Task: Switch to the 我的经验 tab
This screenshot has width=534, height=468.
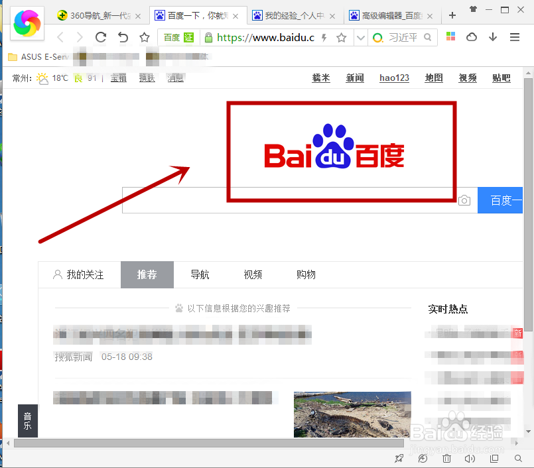Action: pyautogui.click(x=295, y=16)
